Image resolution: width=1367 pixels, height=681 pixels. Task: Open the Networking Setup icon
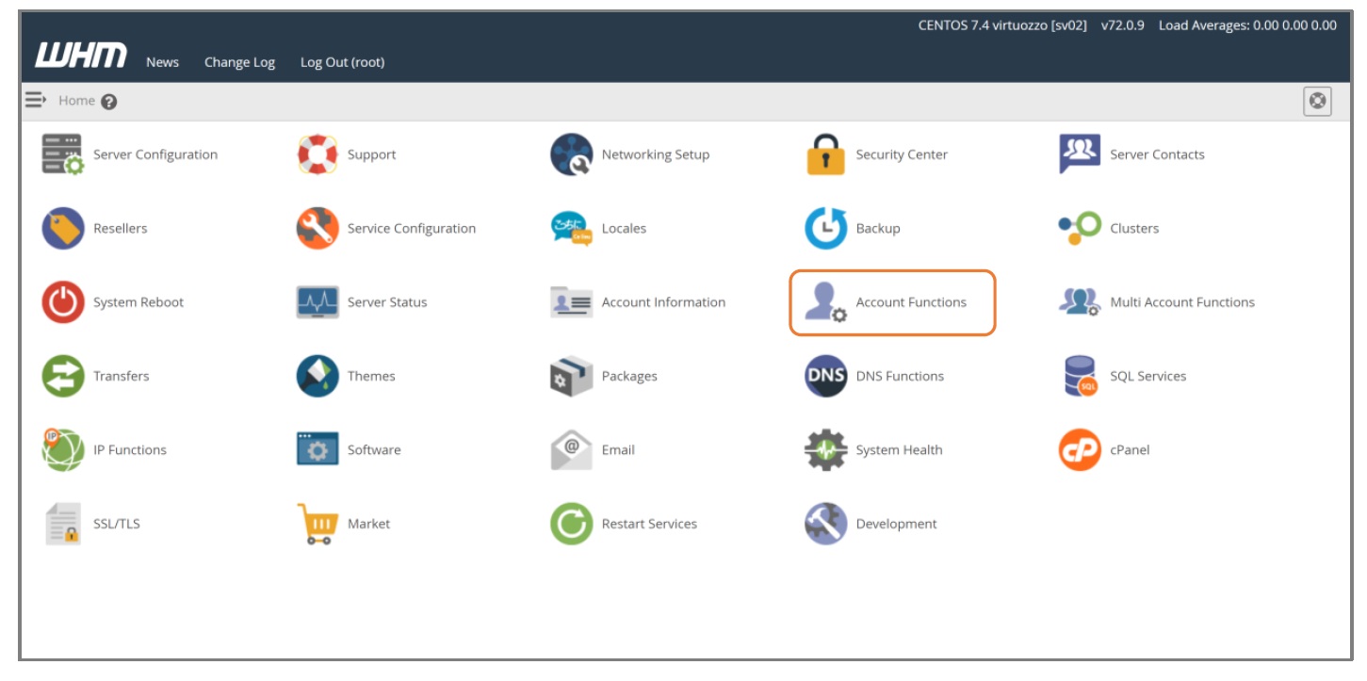pos(572,154)
